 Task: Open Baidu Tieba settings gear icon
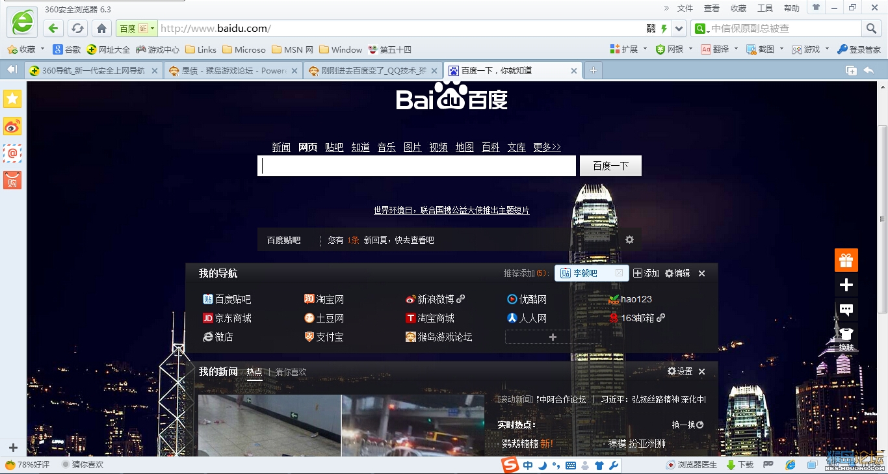pyautogui.click(x=629, y=239)
